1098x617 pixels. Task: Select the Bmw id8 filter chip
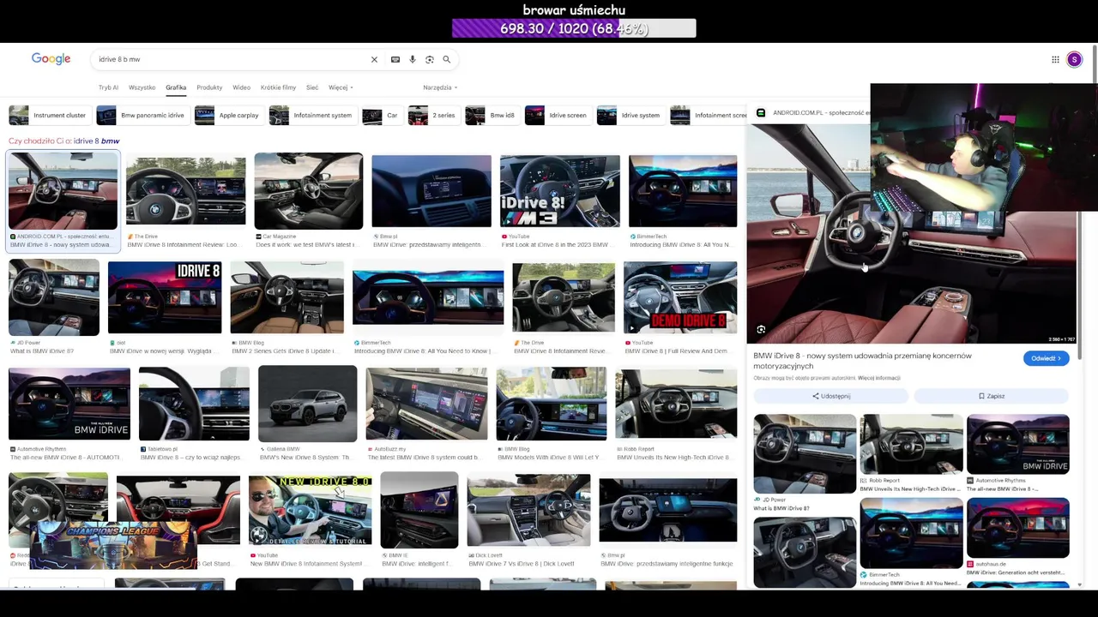point(491,115)
